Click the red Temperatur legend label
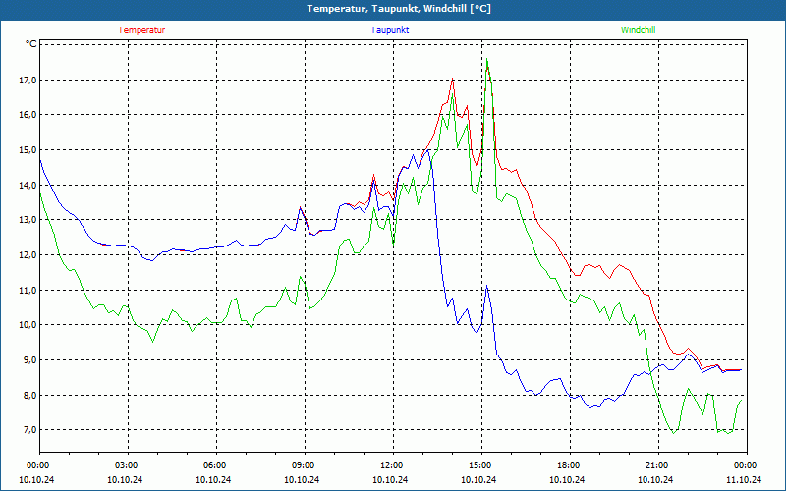Image resolution: width=786 pixels, height=491 pixels. click(141, 30)
